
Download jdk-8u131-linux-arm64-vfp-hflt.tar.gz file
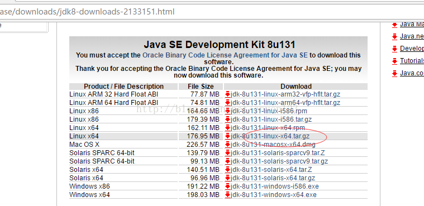pos(285,103)
